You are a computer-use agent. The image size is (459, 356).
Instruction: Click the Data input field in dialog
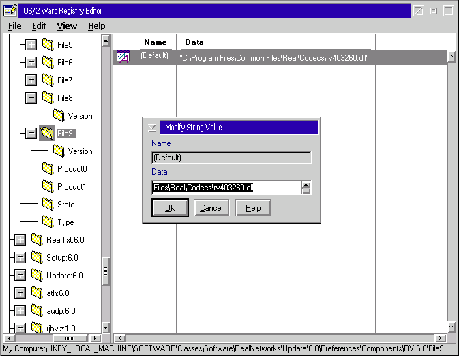(x=226, y=188)
